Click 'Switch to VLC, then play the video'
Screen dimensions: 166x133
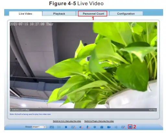[67, 121]
